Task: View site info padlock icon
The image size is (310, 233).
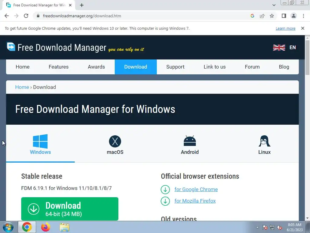Action: (38, 16)
